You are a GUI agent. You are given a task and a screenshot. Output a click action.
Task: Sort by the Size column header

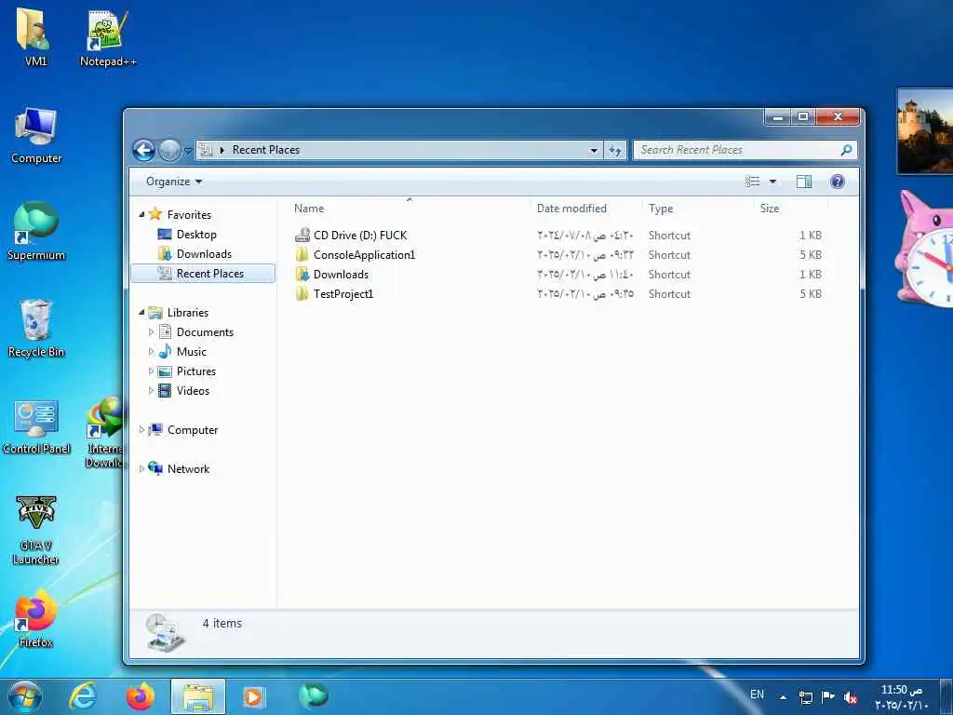click(790, 209)
